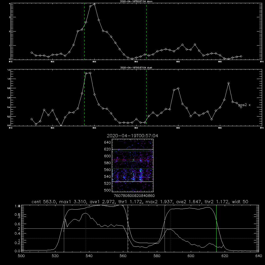Click the second green dashed line in dawn plot
Screen dimensions: 265x265
point(146,32)
